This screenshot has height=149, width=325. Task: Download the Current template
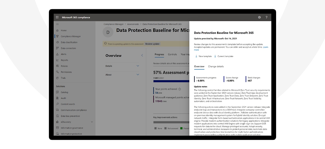click(224, 56)
